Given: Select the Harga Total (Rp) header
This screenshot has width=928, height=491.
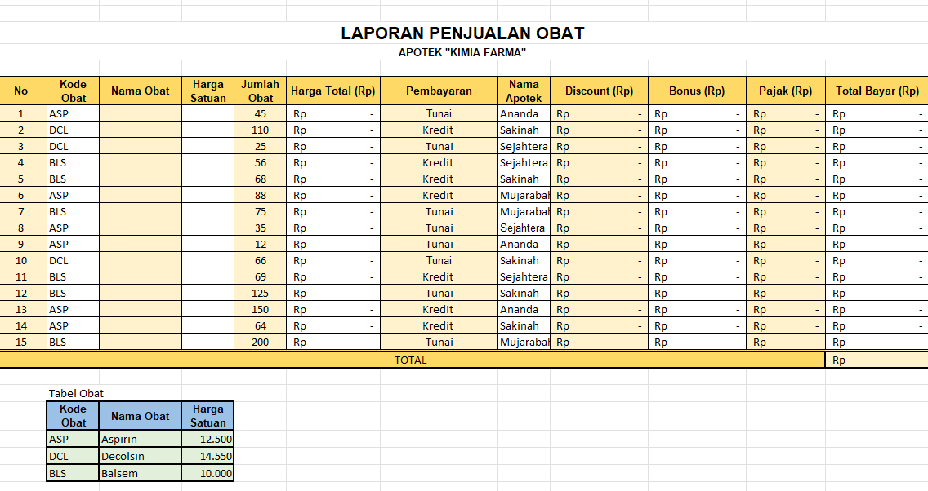Looking at the screenshot, I should pos(333,91).
